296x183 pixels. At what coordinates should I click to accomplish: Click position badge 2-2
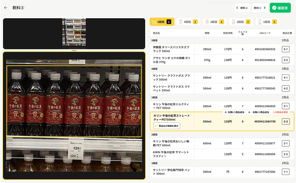(x=286, y=154)
